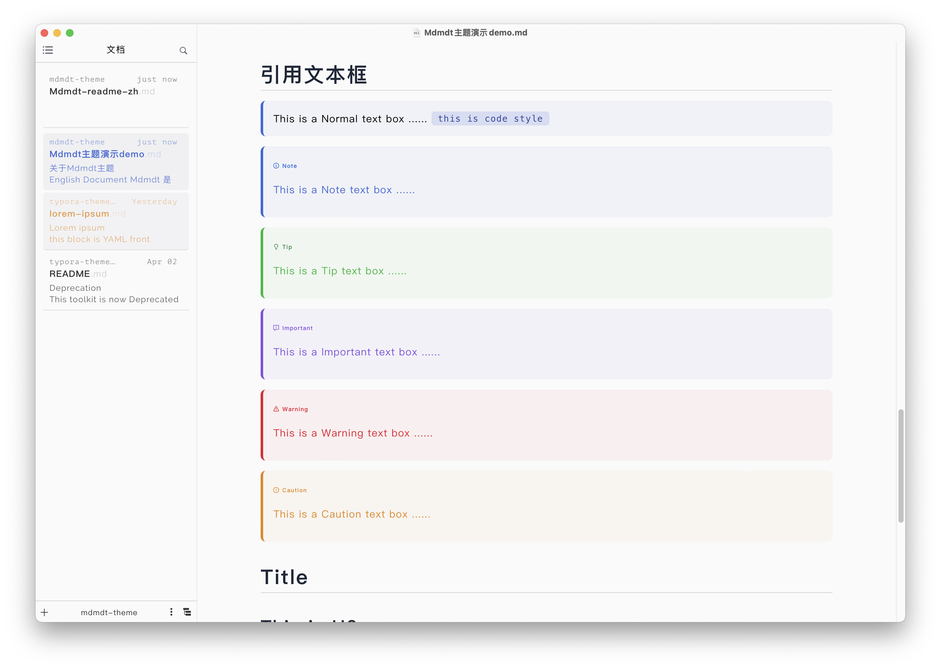Click 'This is a Note text box' text
Image resolution: width=941 pixels, height=669 pixels.
(344, 190)
